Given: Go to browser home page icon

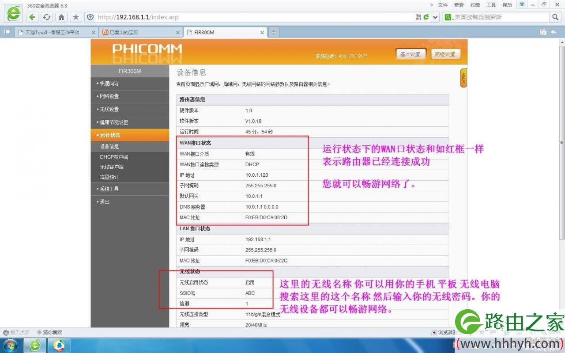Looking at the screenshot, I should click(x=62, y=17).
